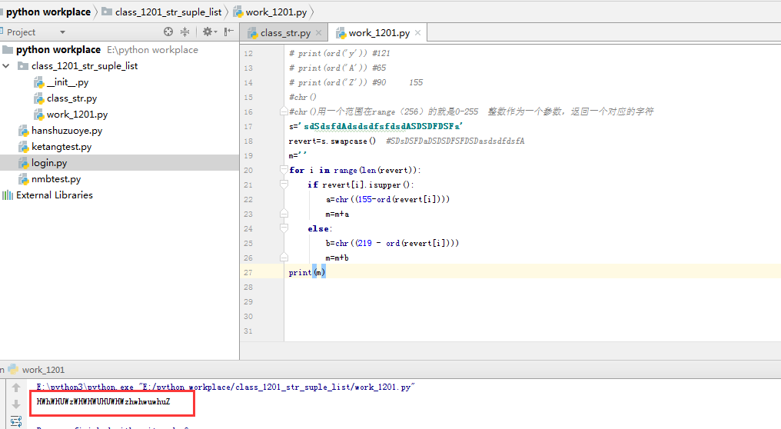The width and height of the screenshot is (781, 429).
Task: Close the class_str.py editor tab
Action: pos(319,33)
